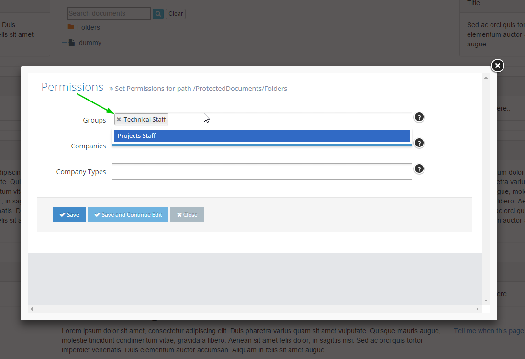Click inside the Groups input area
Screen dimensions: 525x359
pyautogui.click(x=287, y=120)
